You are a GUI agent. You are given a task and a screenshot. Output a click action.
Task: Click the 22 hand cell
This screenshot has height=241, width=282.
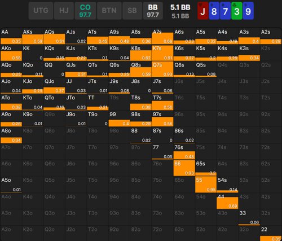pos(271,234)
